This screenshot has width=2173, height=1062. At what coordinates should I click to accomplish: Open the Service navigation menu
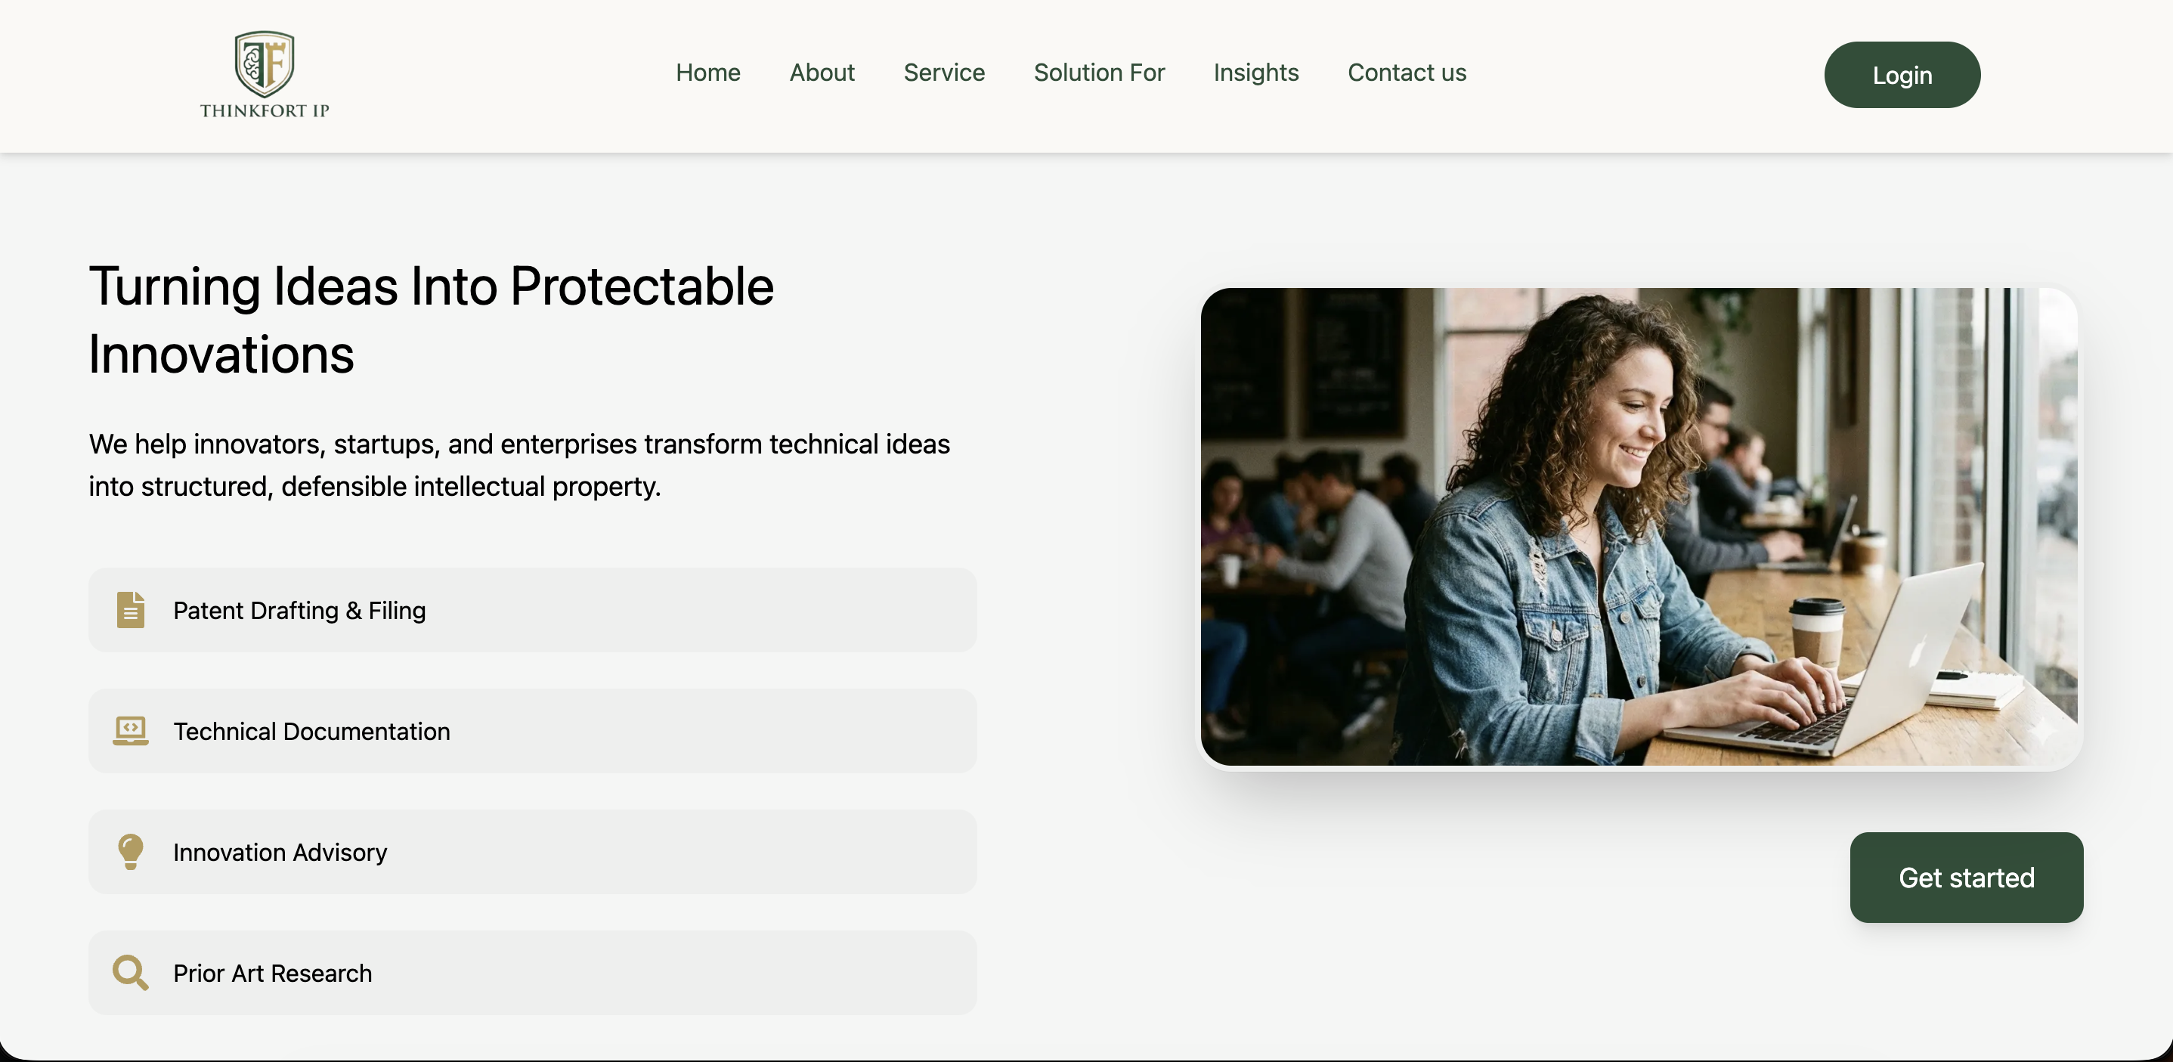(x=944, y=73)
